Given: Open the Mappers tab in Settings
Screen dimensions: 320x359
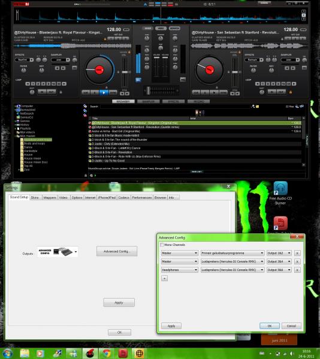Looking at the screenshot, I should coord(50,197).
